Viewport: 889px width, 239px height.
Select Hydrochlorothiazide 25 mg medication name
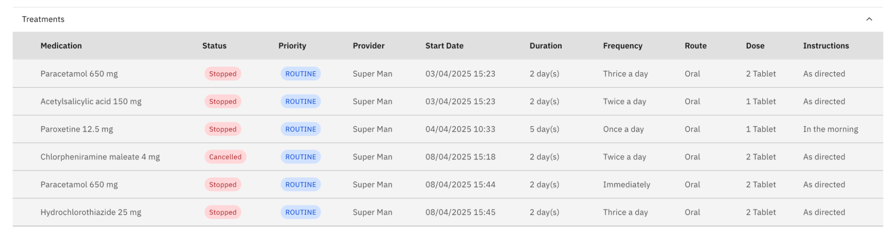coord(91,212)
